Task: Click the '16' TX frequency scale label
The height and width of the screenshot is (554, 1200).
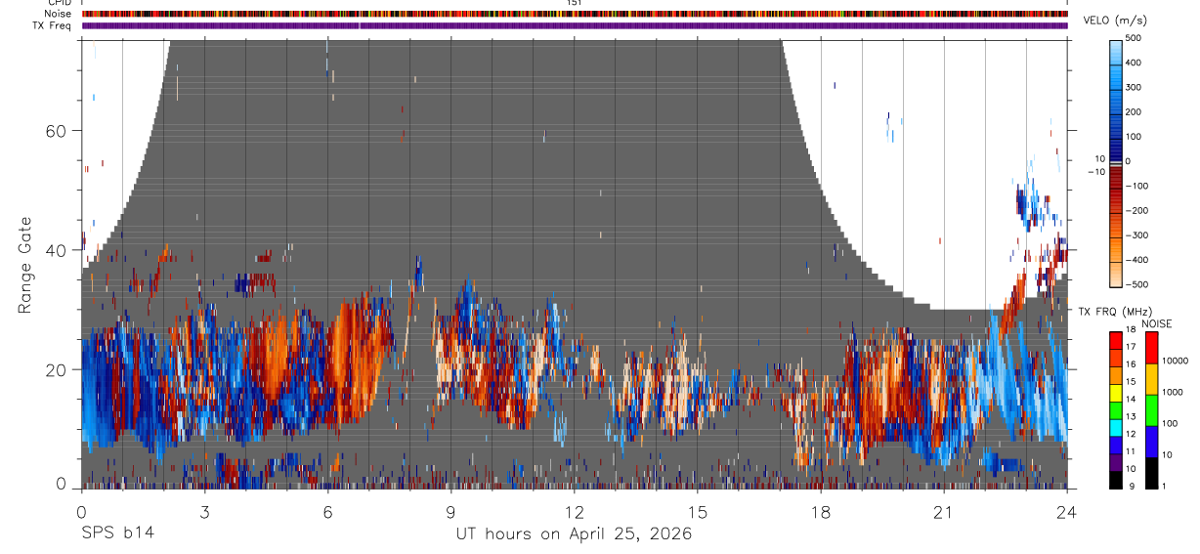Action: (x=1132, y=365)
